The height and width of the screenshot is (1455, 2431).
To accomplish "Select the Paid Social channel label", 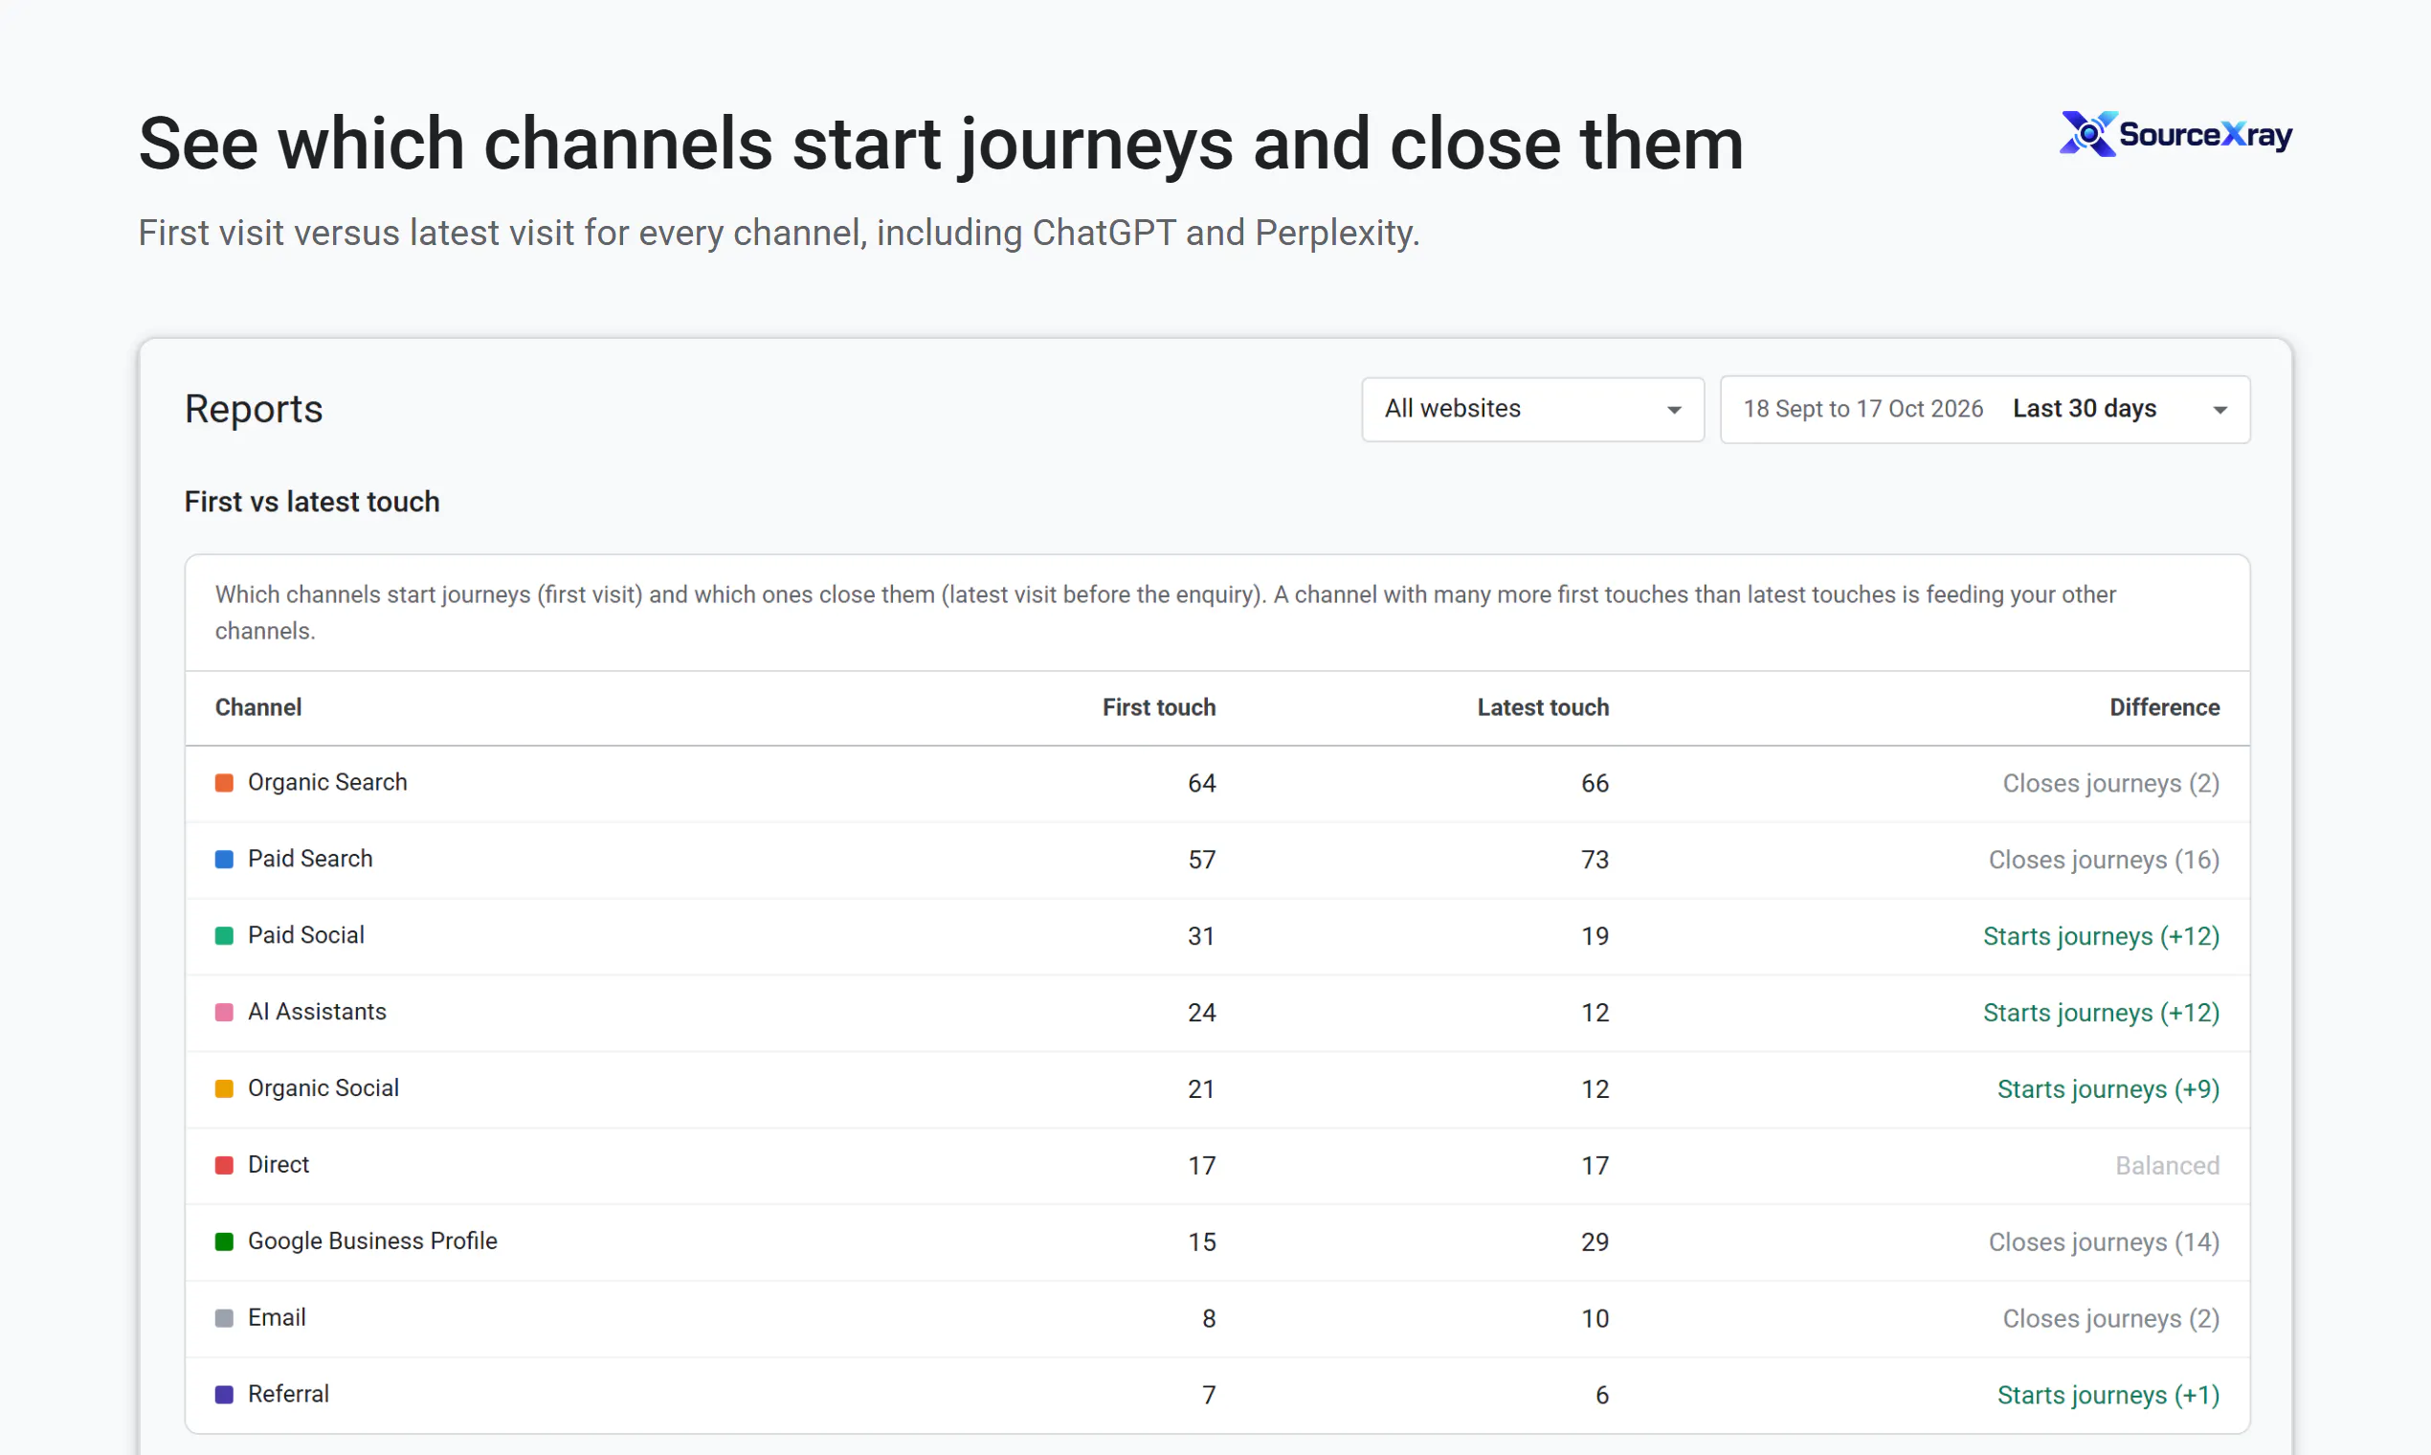I will click(306, 935).
